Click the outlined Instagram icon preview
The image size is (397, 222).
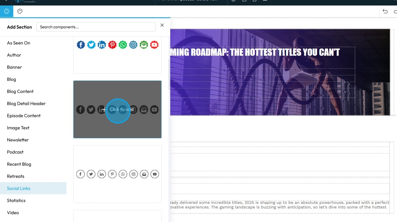click(133, 174)
